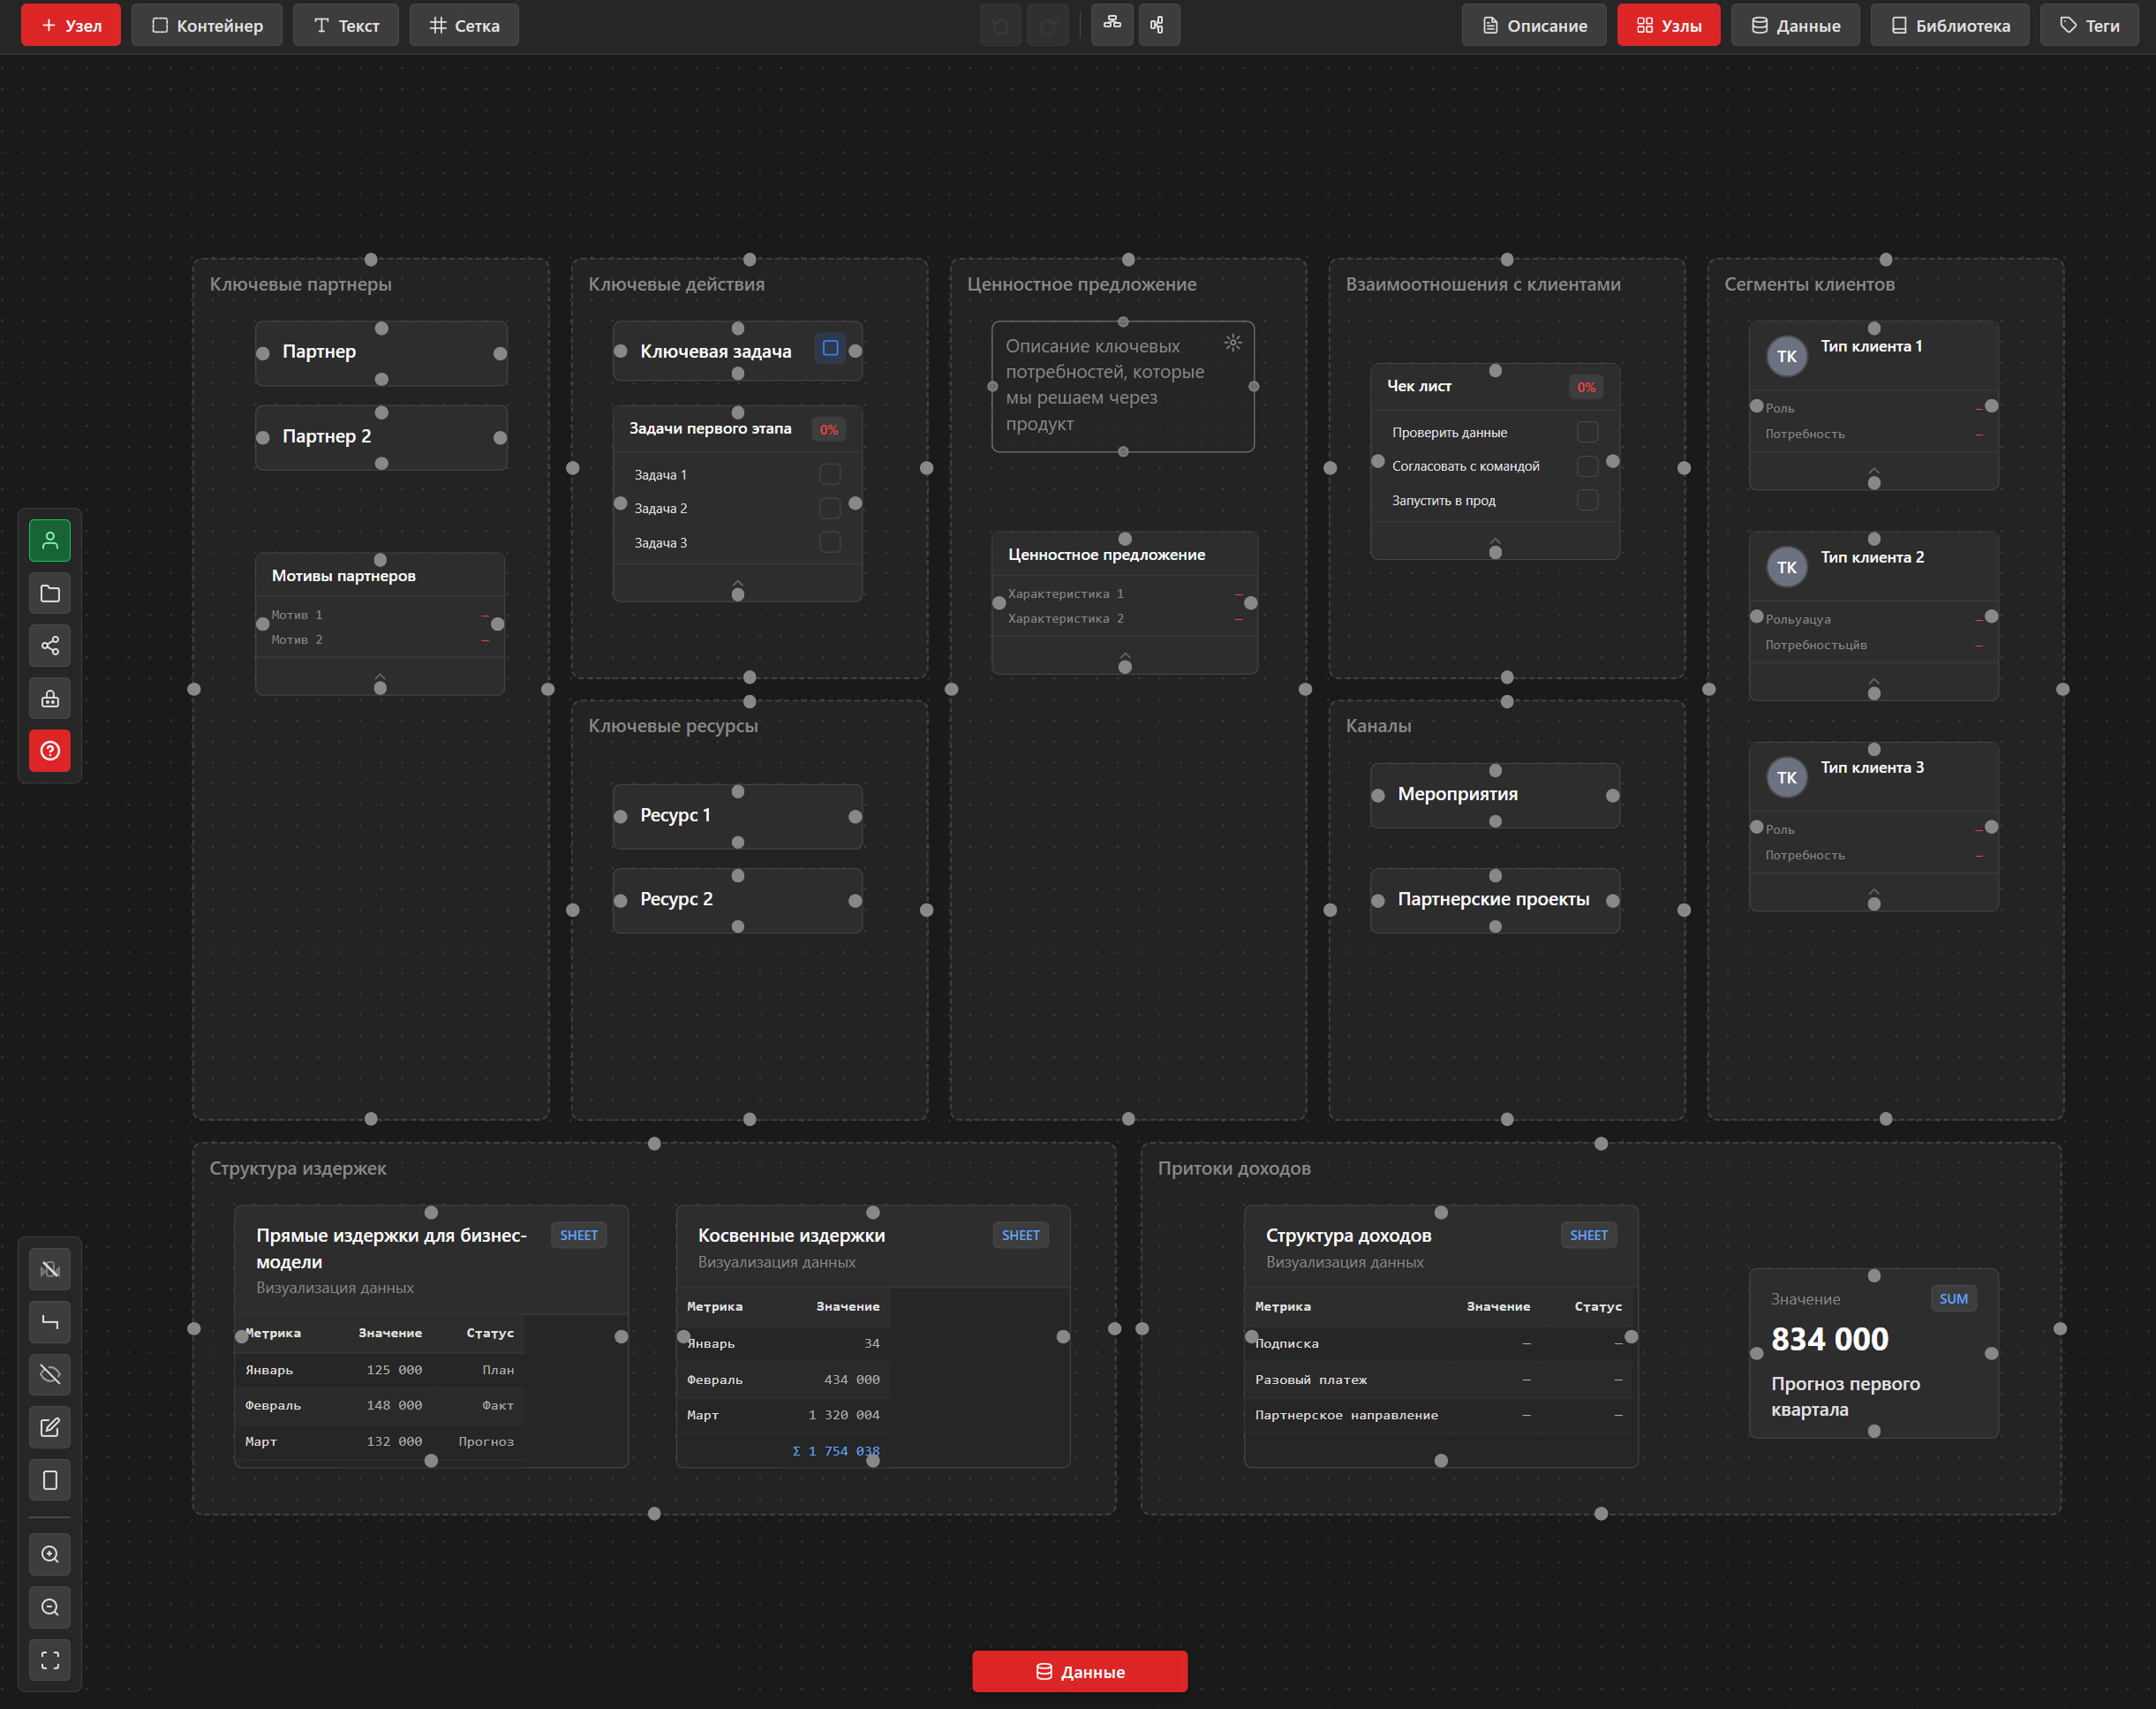This screenshot has width=2156, height=1709.
Task: Select the Мероприятия node
Action: (1495, 796)
